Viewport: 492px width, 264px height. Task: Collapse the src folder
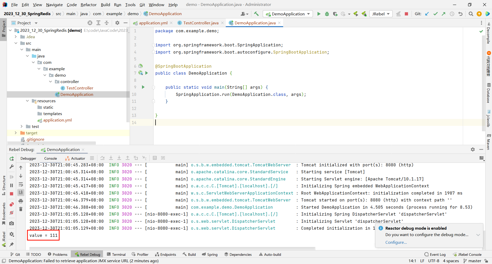pos(16,43)
